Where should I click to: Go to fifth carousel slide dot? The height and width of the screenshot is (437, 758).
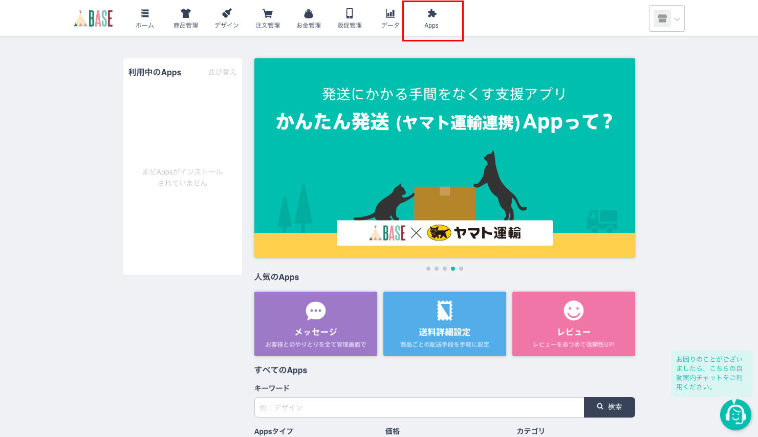(x=461, y=269)
